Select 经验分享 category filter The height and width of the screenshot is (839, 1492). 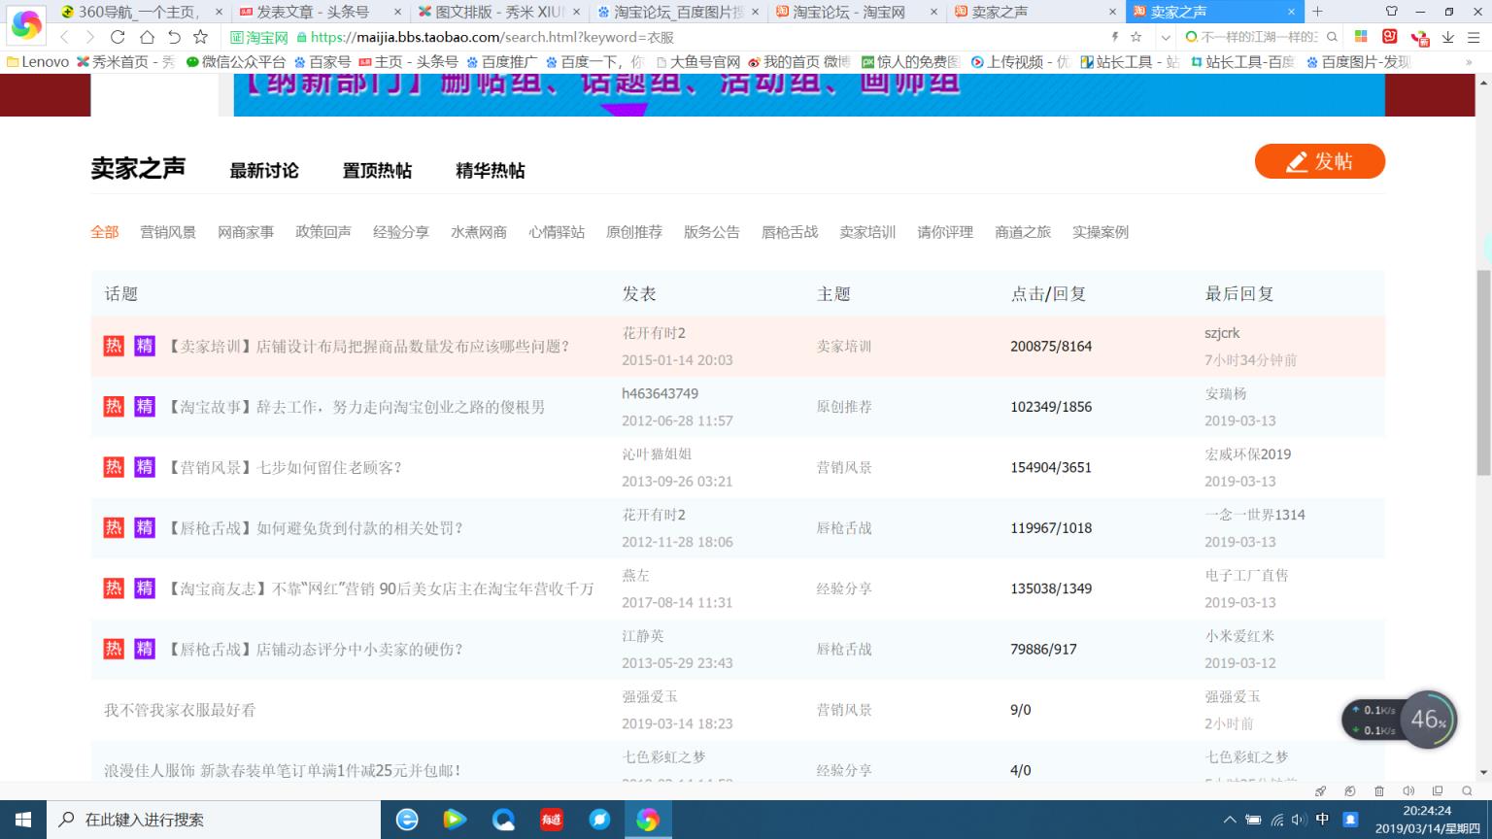point(401,232)
